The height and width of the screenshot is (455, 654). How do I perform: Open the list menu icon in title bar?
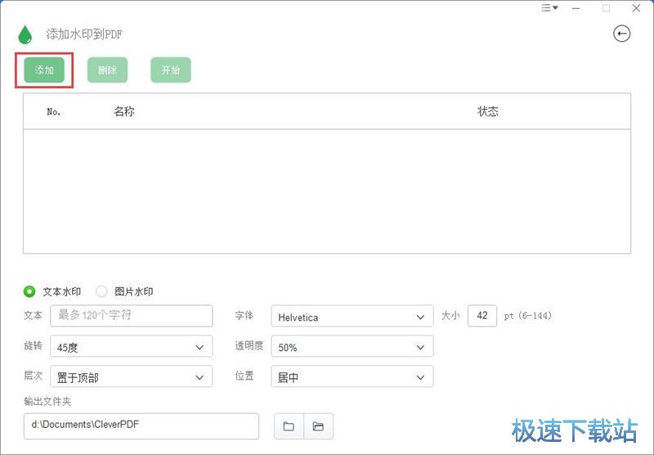coord(549,8)
